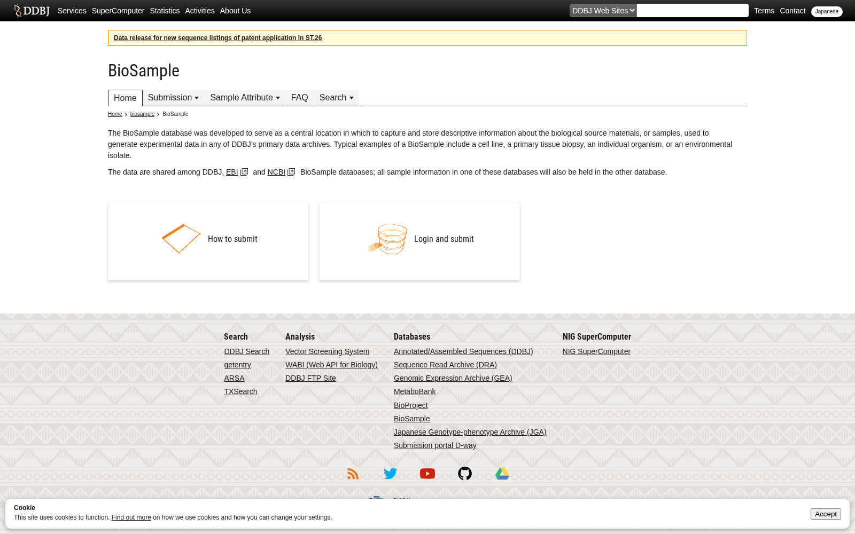Open BioSample footer link
This screenshot has width=855, height=534.
point(412,419)
